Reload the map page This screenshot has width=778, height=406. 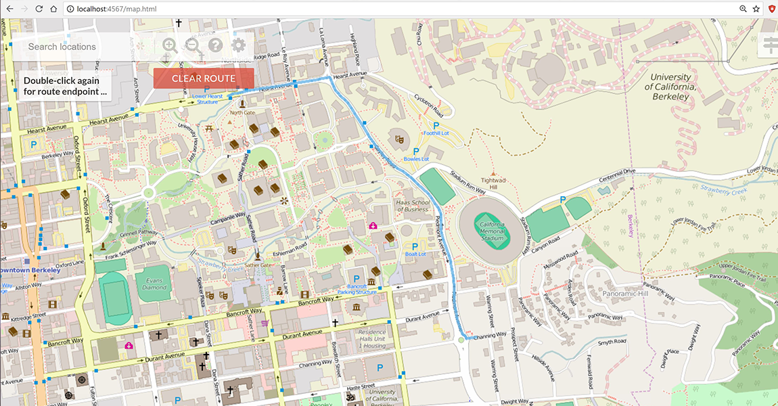pyautogui.click(x=39, y=8)
